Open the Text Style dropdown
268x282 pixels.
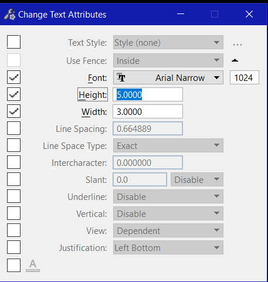point(168,42)
